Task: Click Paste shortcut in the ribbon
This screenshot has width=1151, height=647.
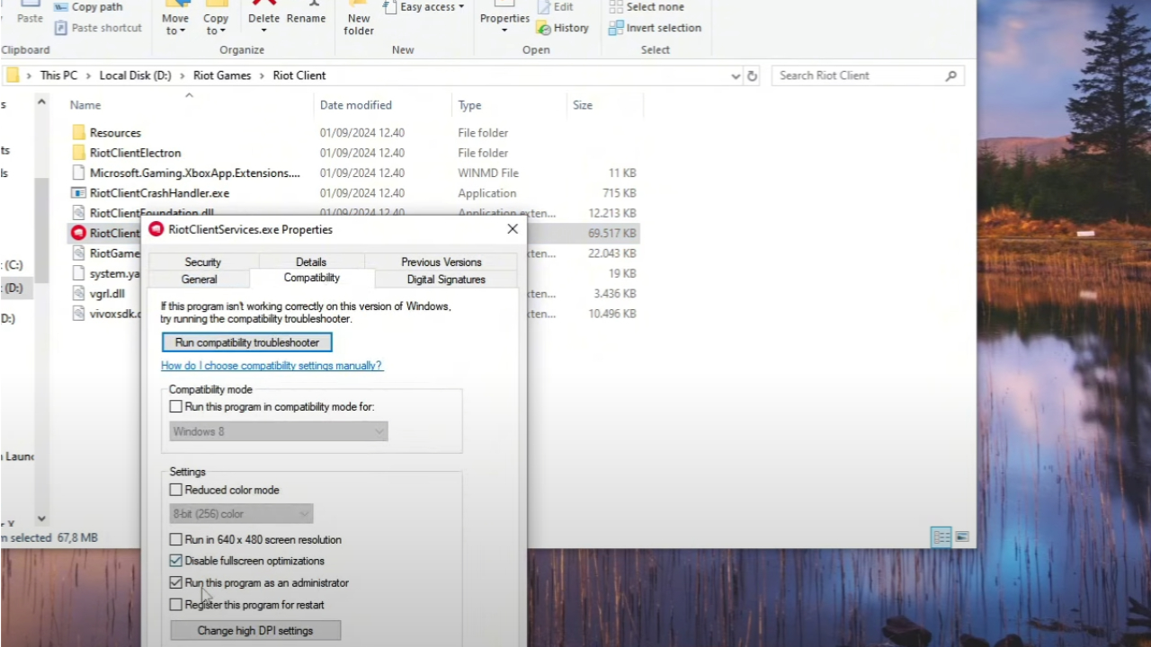Action: pyautogui.click(x=97, y=28)
